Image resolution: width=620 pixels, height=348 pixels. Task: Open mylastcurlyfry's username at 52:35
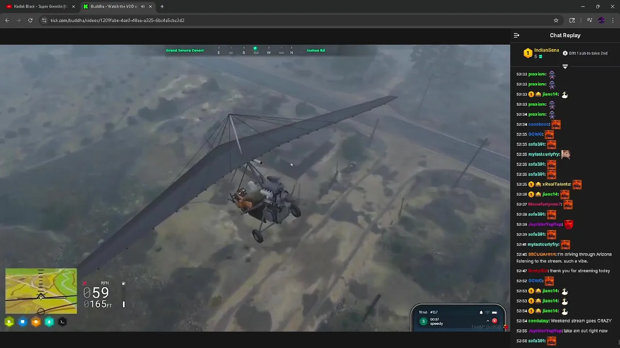pyautogui.click(x=543, y=154)
